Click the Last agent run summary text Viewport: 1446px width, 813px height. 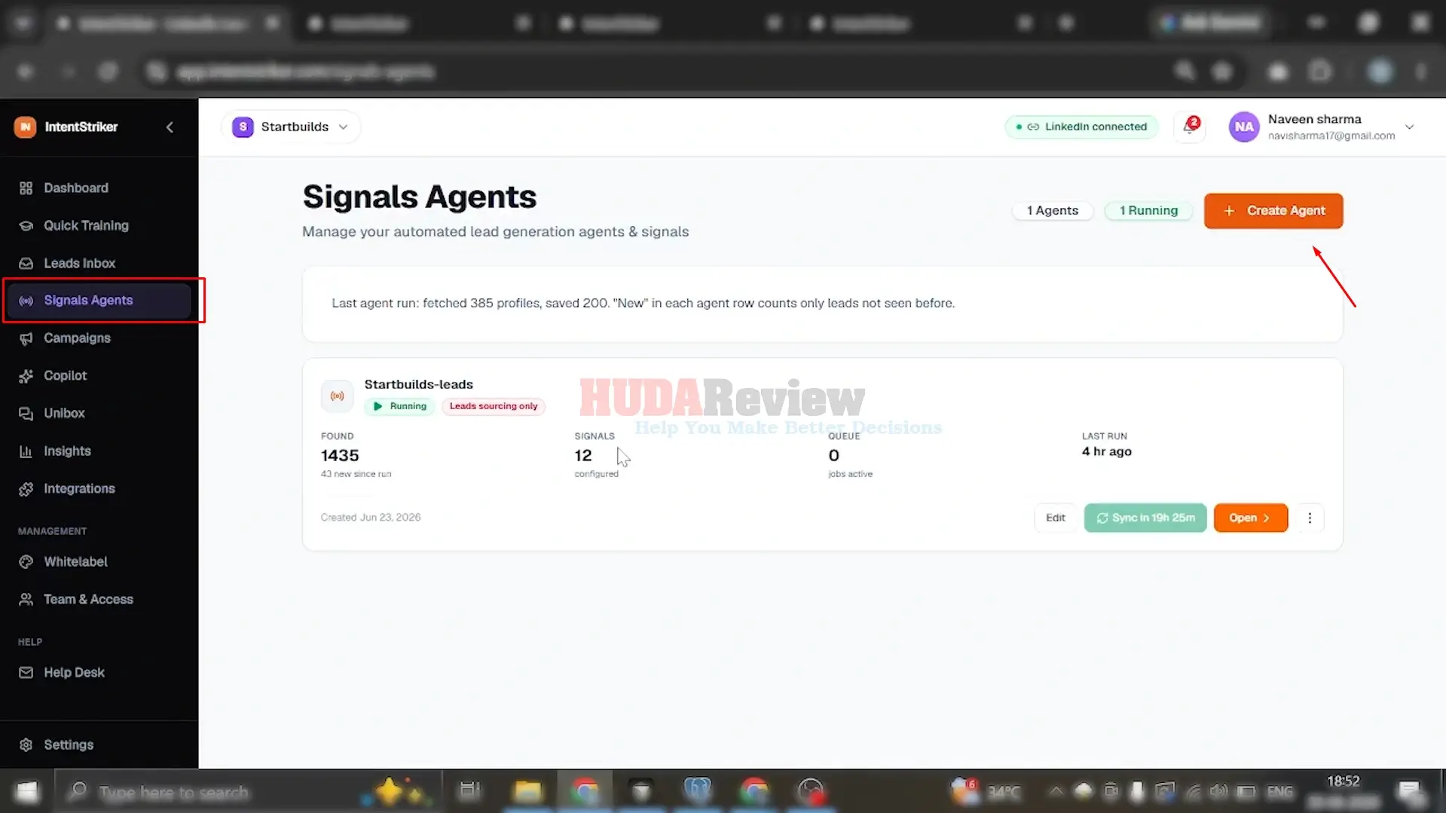[643, 303]
